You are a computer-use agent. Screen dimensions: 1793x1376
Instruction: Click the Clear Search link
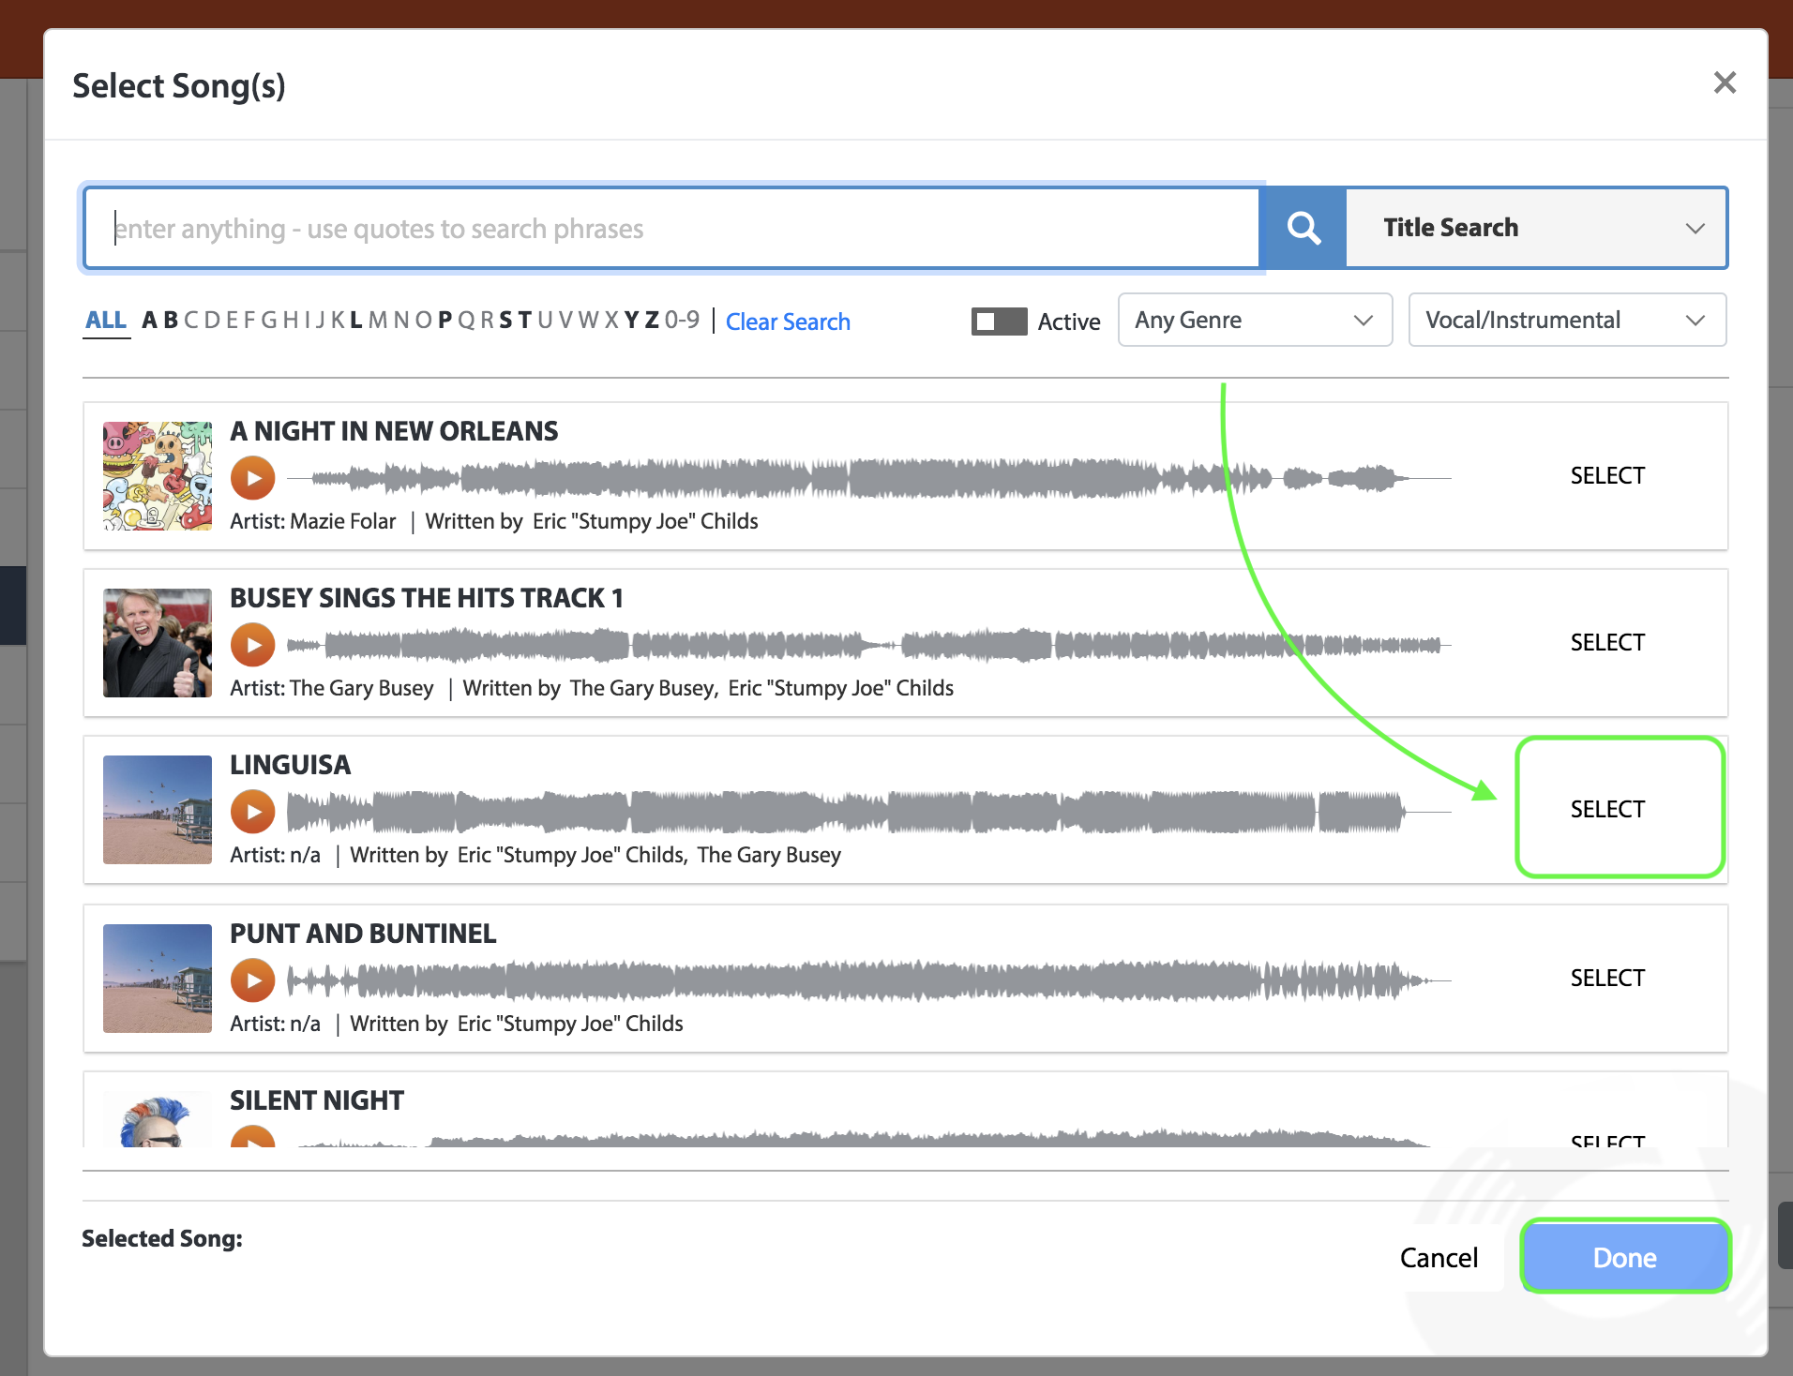pos(788,322)
